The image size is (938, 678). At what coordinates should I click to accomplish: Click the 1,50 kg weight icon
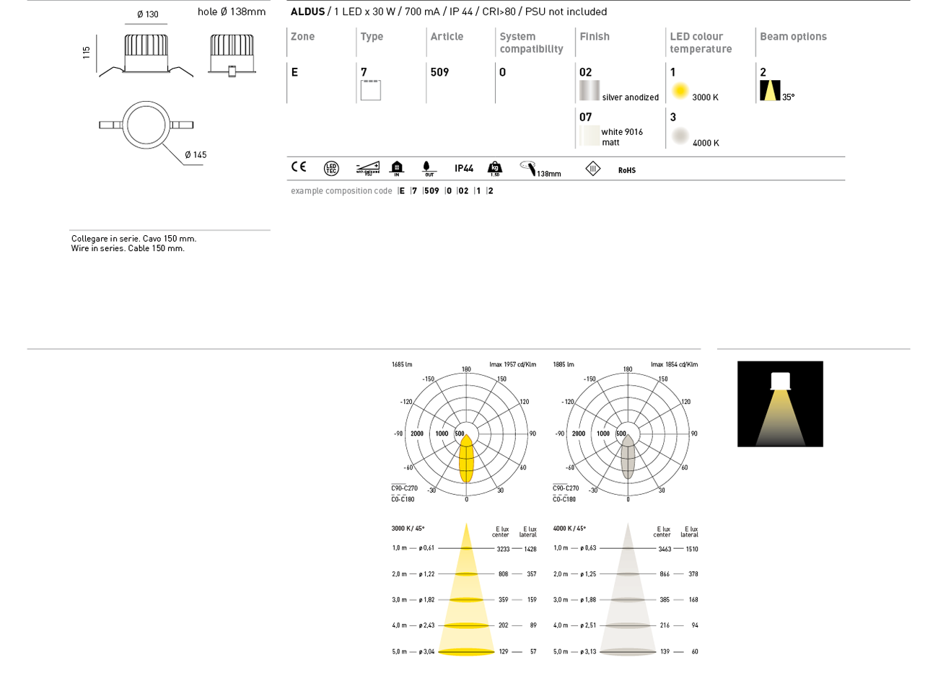tap(495, 169)
